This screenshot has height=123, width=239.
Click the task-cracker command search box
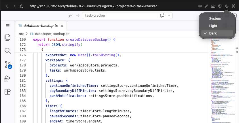[x=120, y=16]
